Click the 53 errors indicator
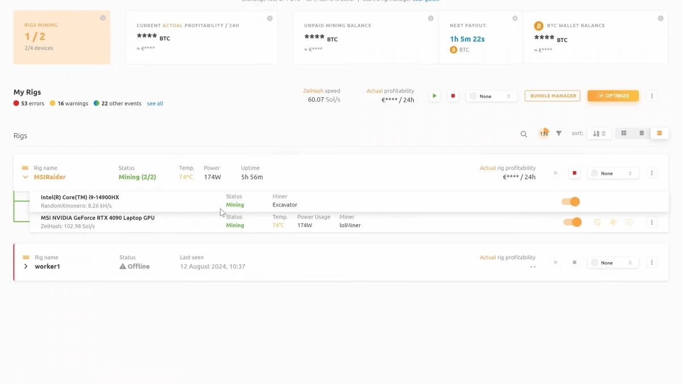 click(x=29, y=104)
